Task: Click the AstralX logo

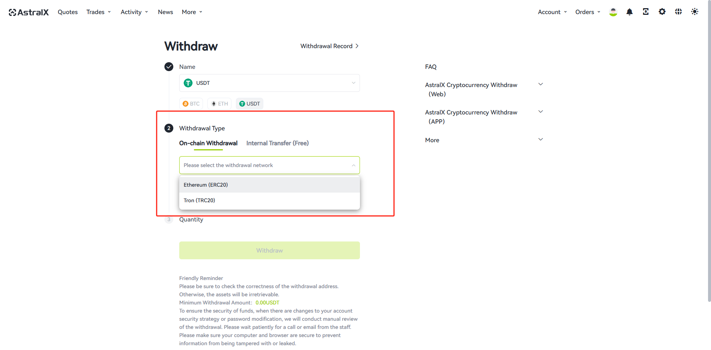Action: click(x=29, y=12)
